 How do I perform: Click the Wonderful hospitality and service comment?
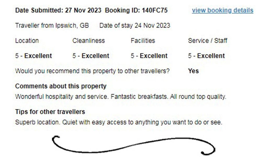tap(120, 97)
